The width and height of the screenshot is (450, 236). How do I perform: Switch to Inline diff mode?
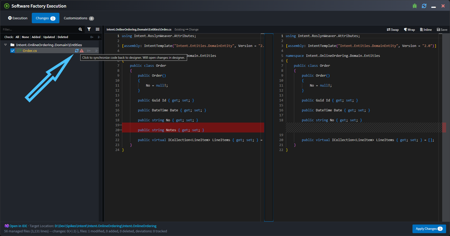pos(426,29)
